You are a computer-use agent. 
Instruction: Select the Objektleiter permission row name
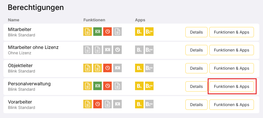(21, 65)
